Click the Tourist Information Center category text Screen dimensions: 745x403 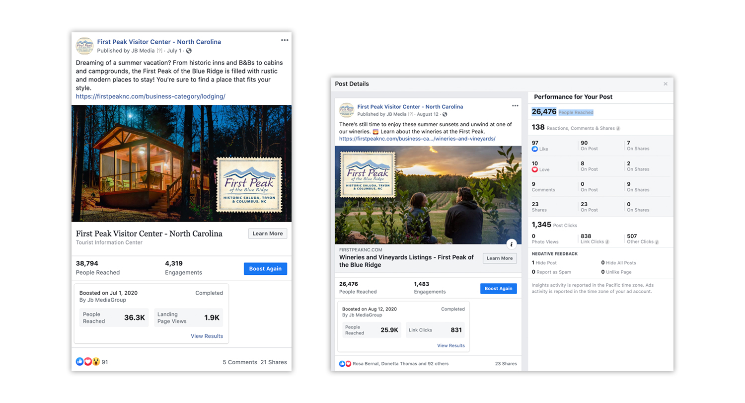pyautogui.click(x=109, y=242)
